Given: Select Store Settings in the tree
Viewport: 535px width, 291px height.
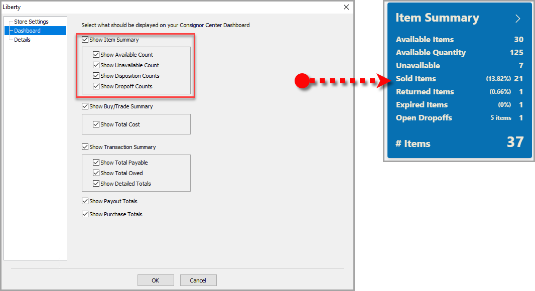Looking at the screenshot, I should tap(31, 22).
